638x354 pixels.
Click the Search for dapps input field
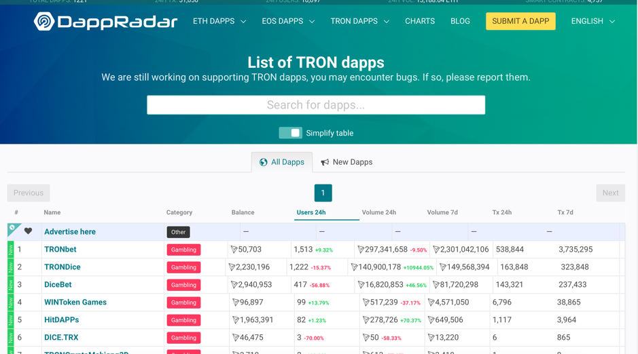316,104
